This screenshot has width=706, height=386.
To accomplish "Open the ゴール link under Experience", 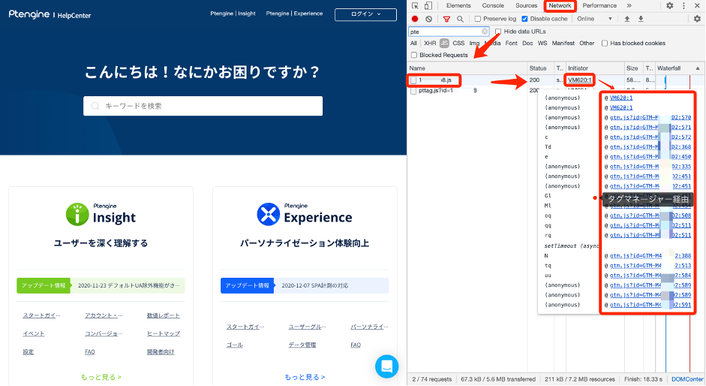I will point(235,345).
